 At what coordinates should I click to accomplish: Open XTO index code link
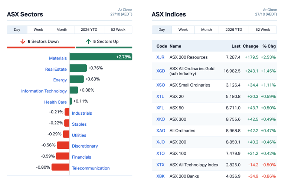(160, 153)
